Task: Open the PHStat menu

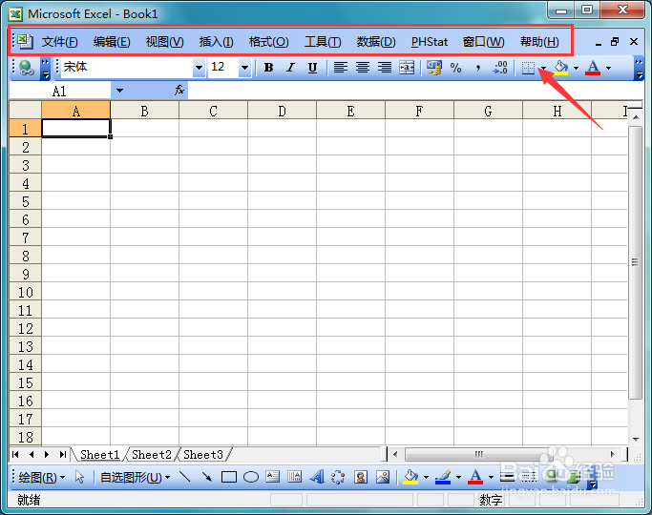Action: coord(430,42)
